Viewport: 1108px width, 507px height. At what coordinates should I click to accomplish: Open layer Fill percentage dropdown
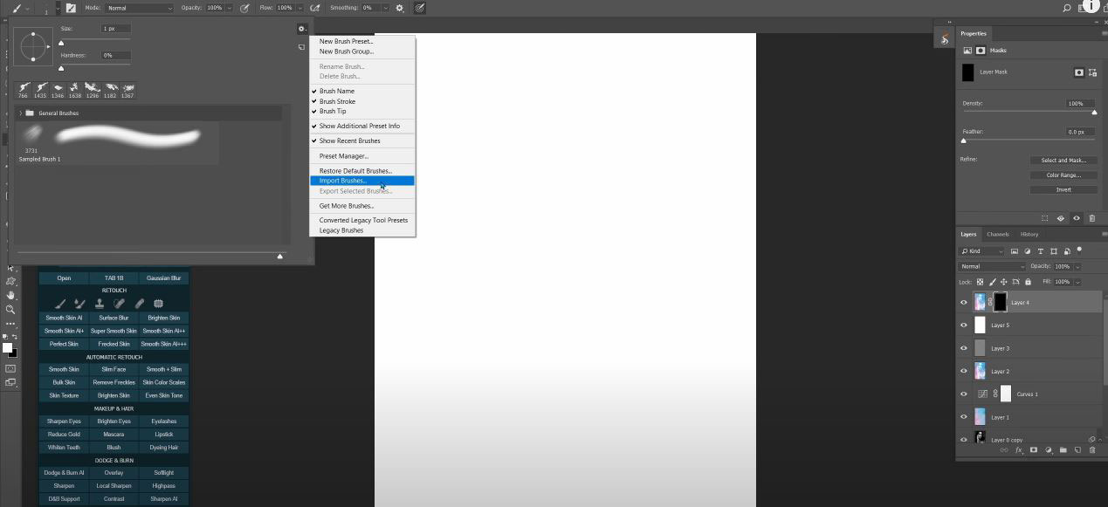click(1077, 282)
